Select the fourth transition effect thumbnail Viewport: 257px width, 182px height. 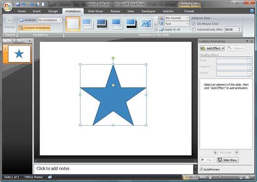click(117, 24)
